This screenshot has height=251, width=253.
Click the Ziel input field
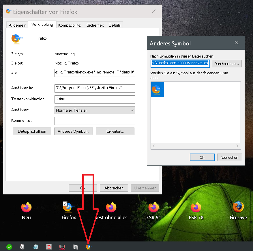pyautogui.click(x=95, y=73)
